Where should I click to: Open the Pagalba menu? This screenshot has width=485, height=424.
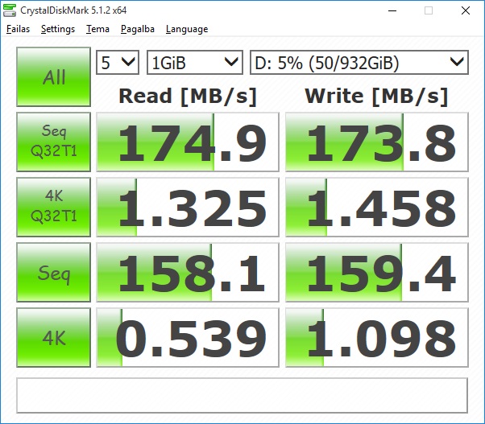(x=138, y=29)
